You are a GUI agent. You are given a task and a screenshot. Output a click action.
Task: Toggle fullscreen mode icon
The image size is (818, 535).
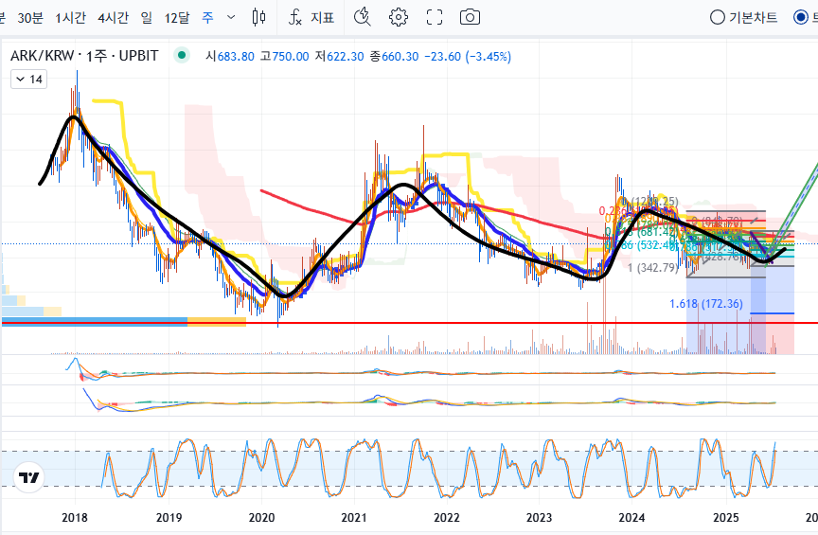(435, 17)
